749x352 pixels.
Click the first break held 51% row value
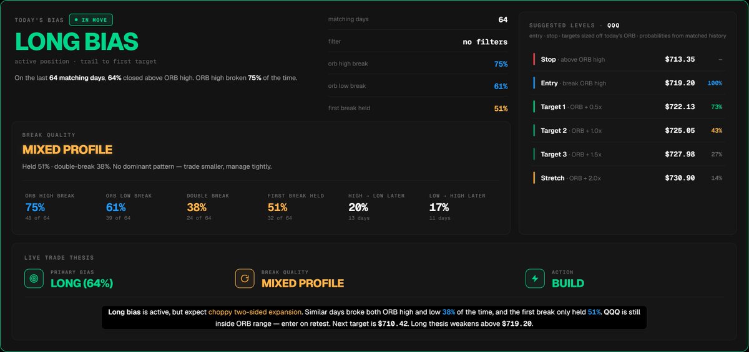501,108
